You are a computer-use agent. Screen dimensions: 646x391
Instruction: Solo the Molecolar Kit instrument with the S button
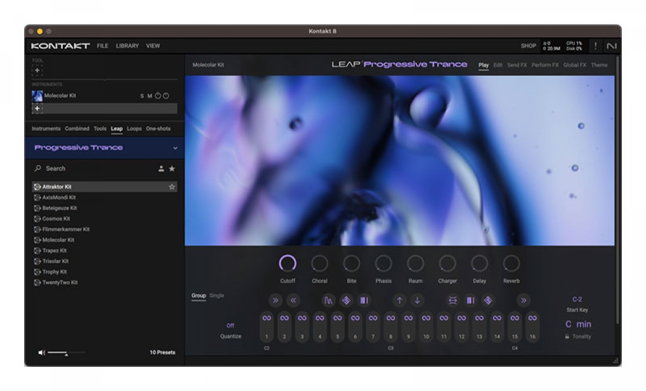coord(142,96)
